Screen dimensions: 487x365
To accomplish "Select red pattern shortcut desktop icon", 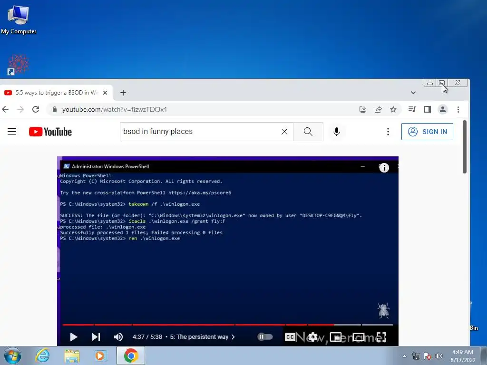I will [x=18, y=65].
